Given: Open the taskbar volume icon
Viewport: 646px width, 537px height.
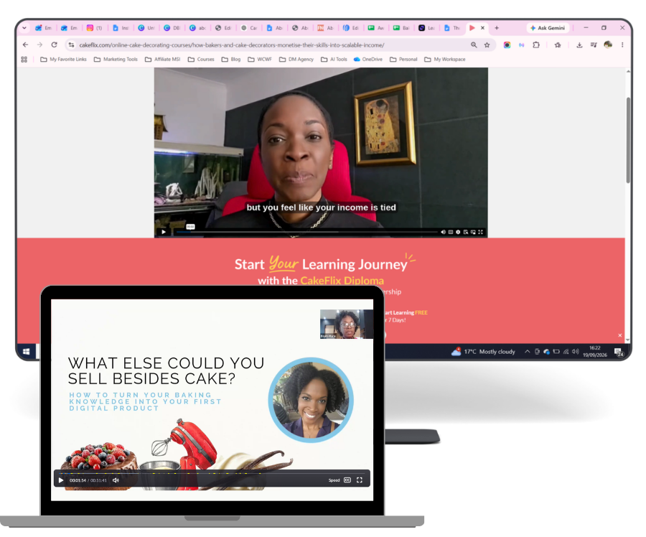Looking at the screenshot, I should (x=576, y=352).
